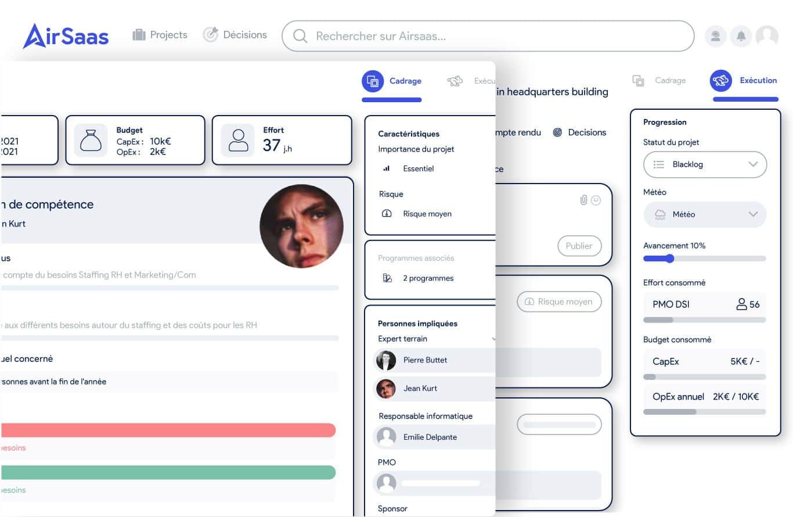Click the Progression heading
Viewport: 793px width, 517px height.
(x=665, y=122)
